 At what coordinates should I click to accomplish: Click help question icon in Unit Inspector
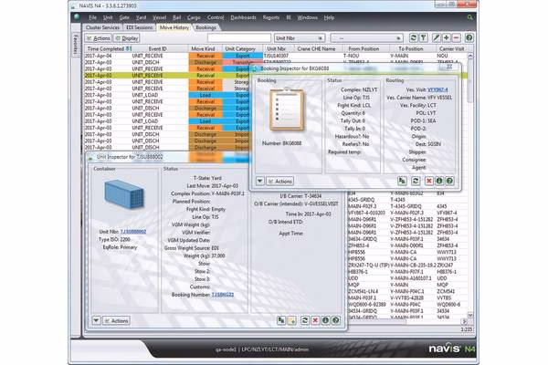pos(336,320)
